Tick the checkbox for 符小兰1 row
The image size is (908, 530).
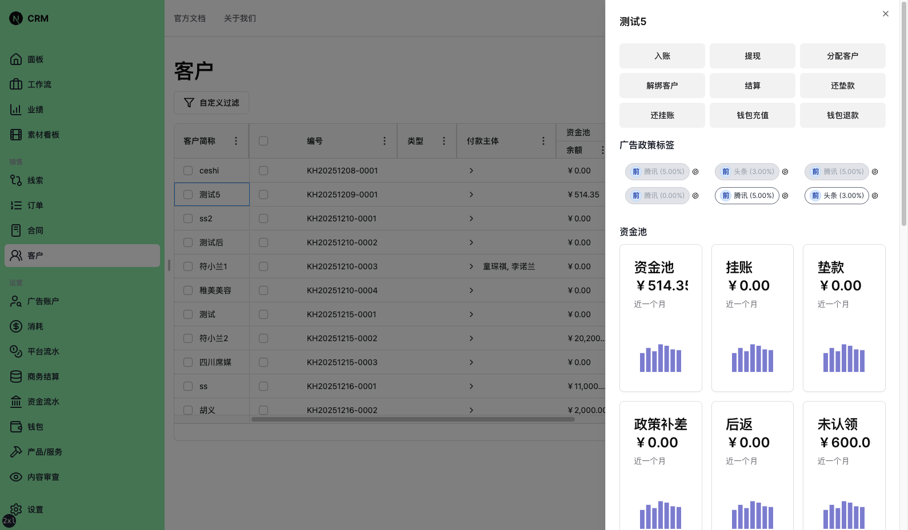(188, 266)
